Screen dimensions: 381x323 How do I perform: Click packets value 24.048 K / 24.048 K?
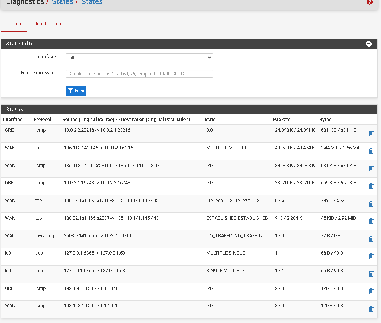click(295, 166)
